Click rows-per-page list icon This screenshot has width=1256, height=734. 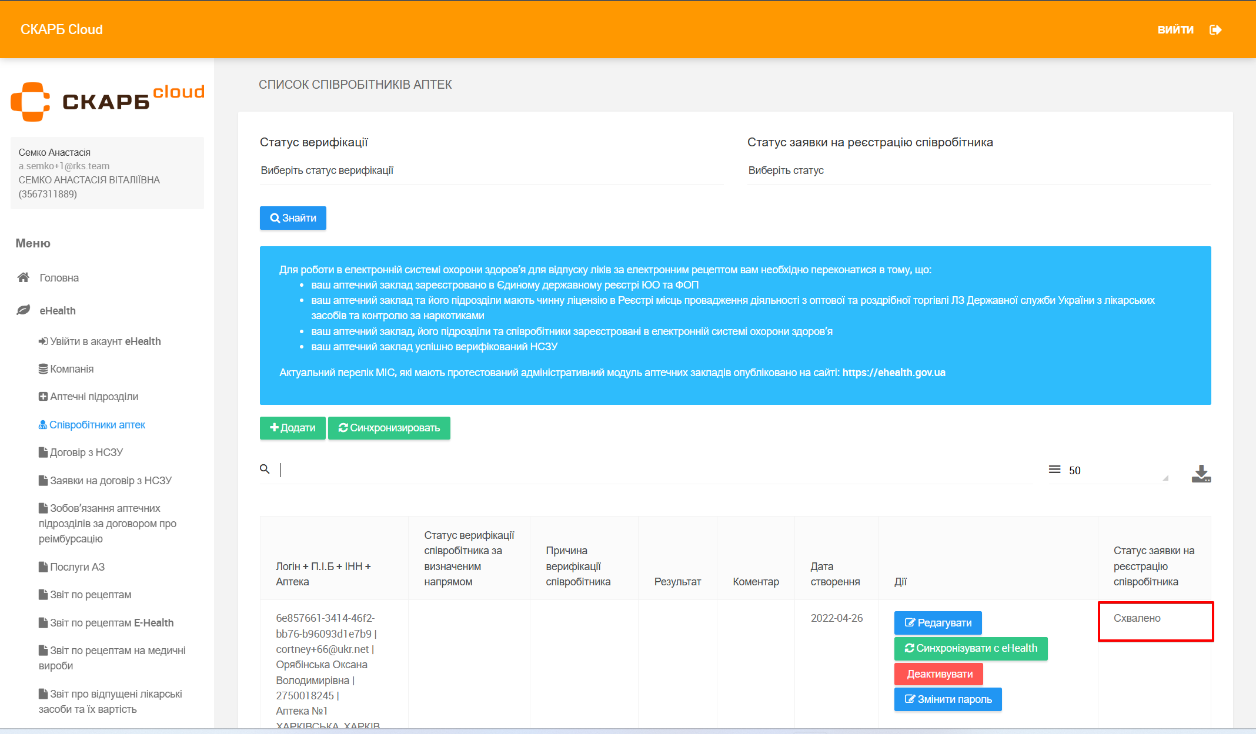(1054, 470)
